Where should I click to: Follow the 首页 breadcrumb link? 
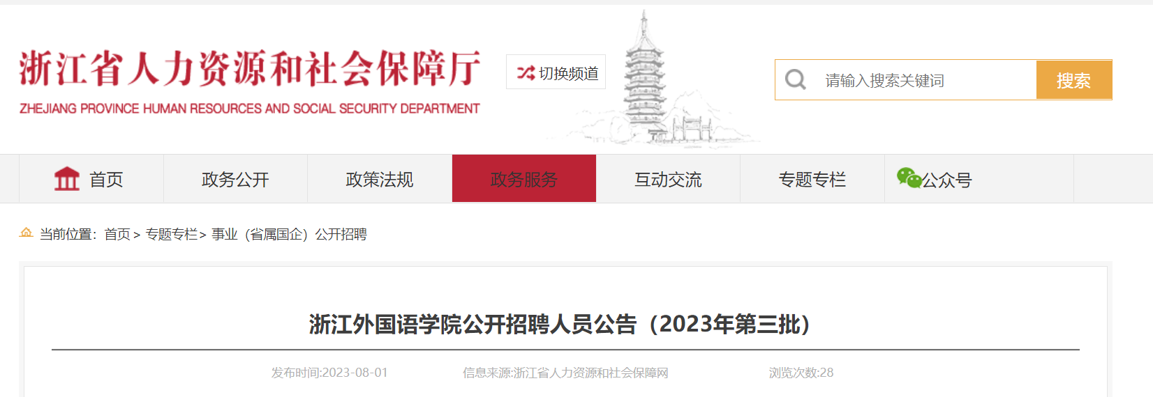(117, 234)
